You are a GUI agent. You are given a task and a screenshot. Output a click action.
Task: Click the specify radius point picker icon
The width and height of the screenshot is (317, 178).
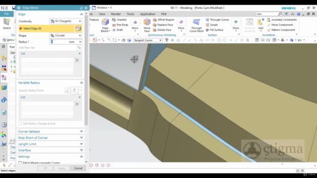(74, 90)
